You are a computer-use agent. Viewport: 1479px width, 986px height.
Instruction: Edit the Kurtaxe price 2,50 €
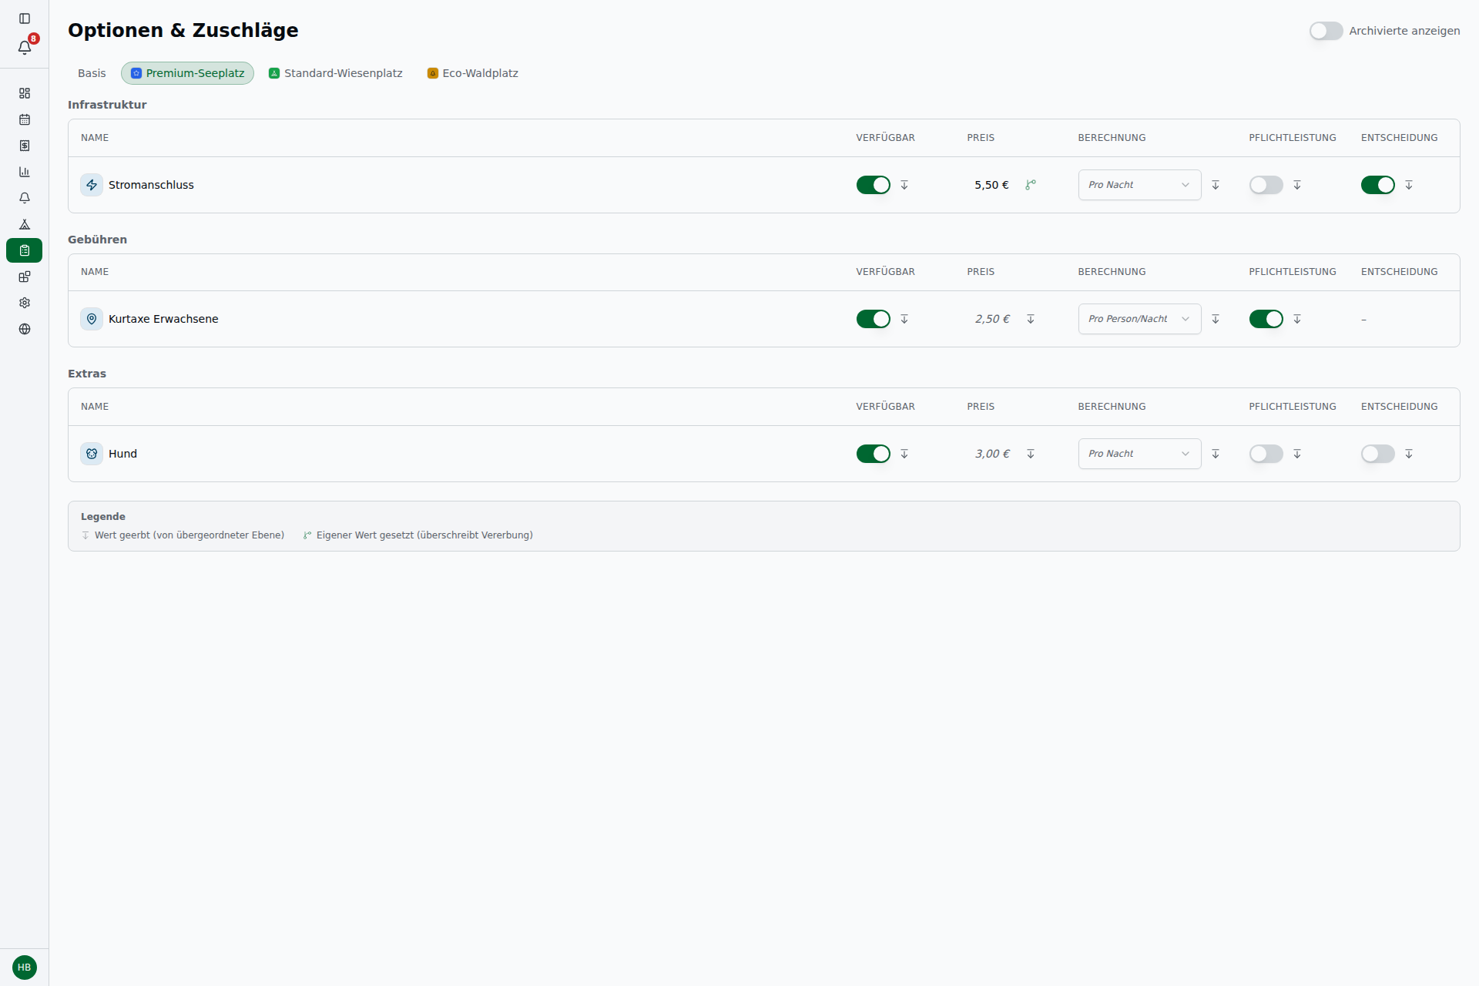[x=992, y=319]
